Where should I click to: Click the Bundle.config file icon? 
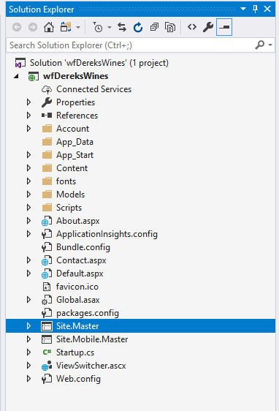47,247
